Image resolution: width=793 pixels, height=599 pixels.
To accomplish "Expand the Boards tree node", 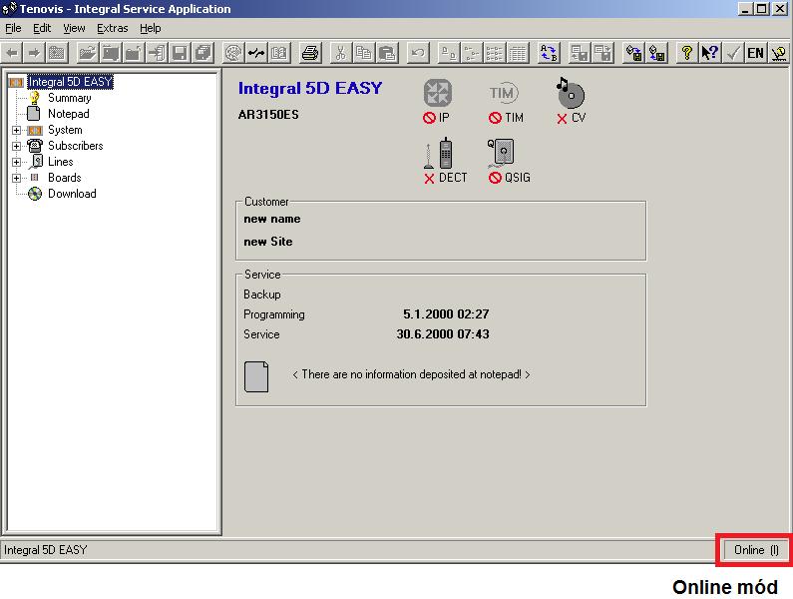I will pos(16,179).
